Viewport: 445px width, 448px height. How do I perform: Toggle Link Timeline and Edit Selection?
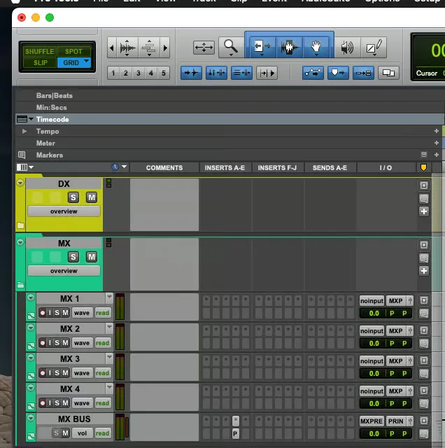pos(216,73)
